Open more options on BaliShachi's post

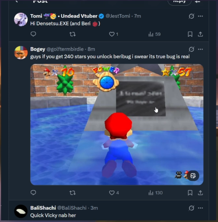[200, 208]
